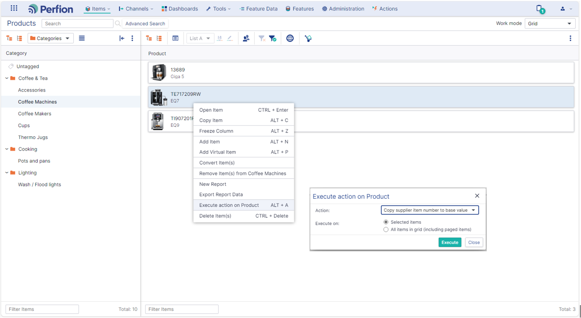The image size is (581, 318).
Task: Open the app launcher grid icon
Action: coord(14,9)
